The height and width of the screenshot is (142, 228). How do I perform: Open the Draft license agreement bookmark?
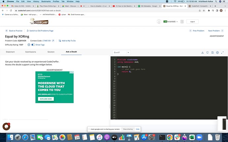coord(76,14)
